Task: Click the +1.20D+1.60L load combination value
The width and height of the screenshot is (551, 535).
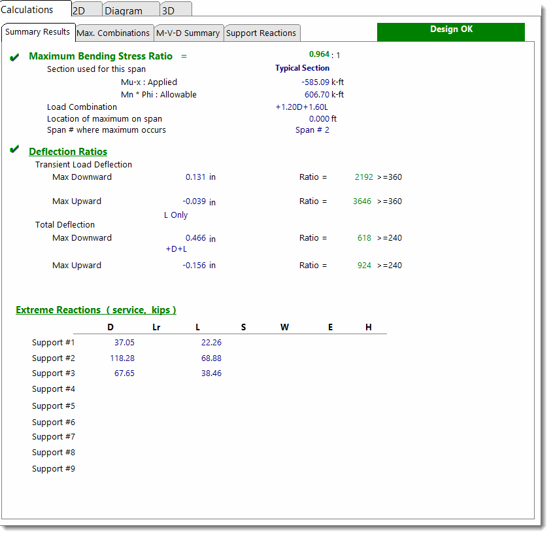Action: coord(301,107)
